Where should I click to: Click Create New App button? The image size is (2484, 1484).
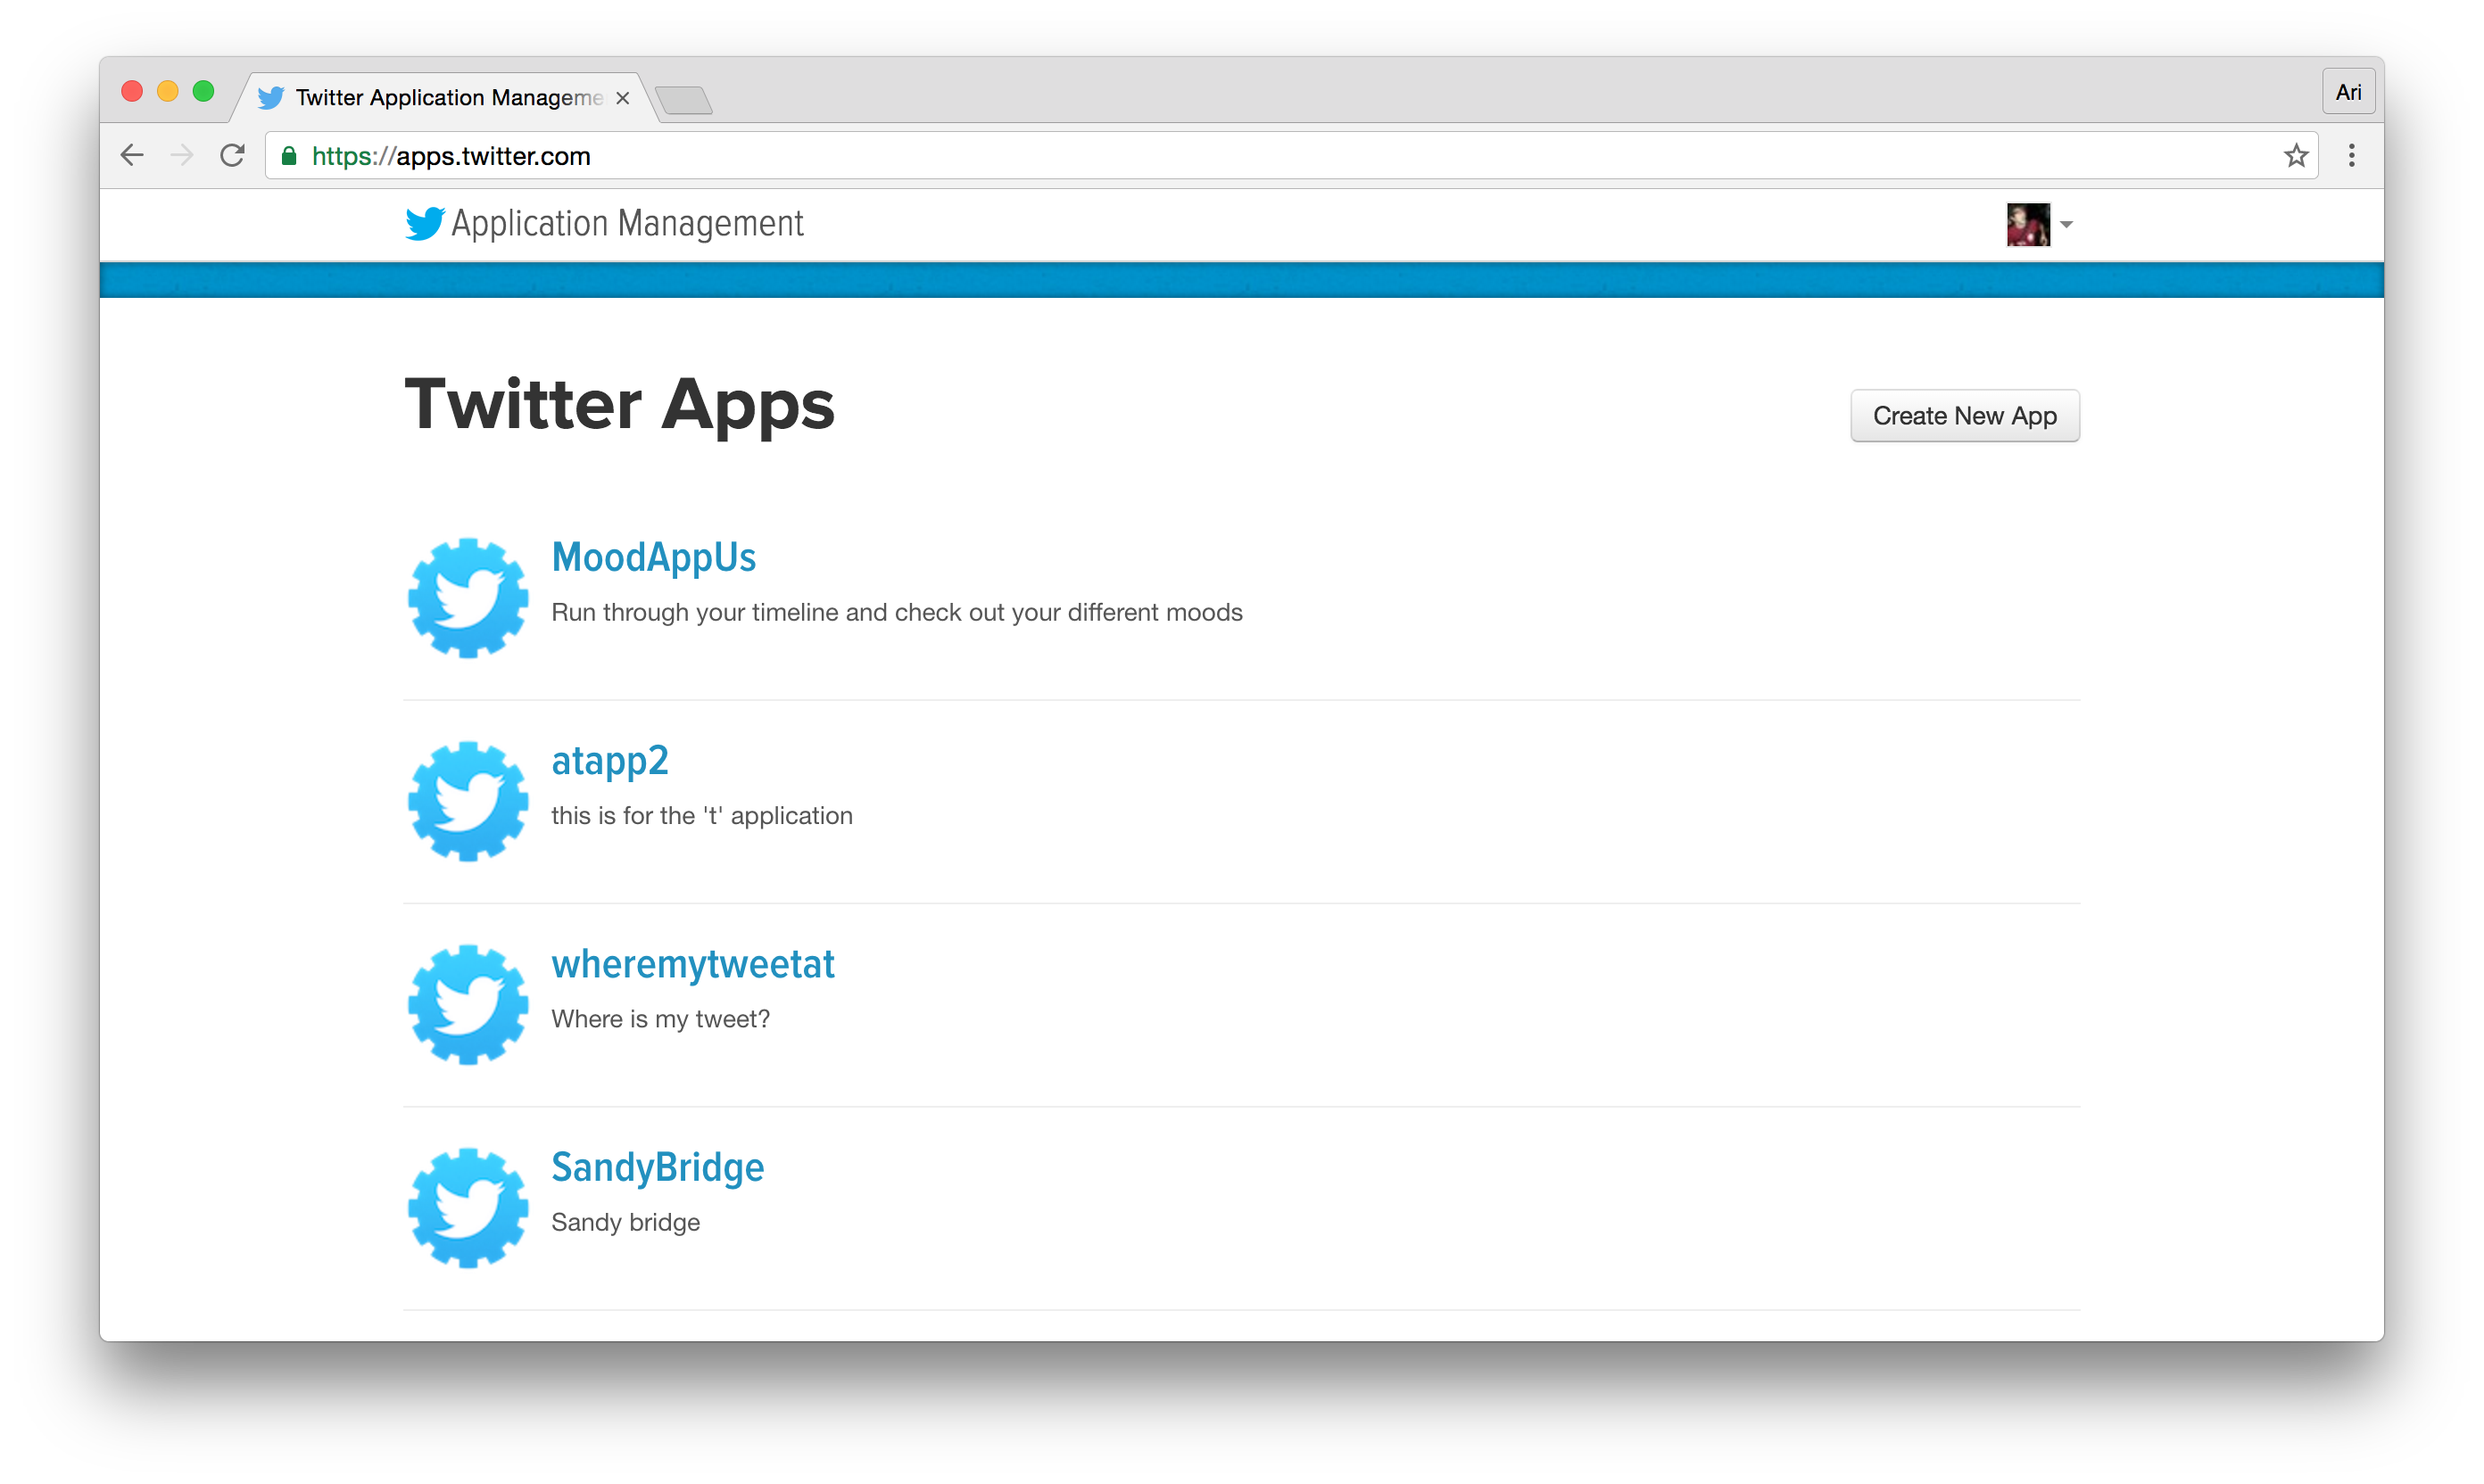tap(1965, 416)
